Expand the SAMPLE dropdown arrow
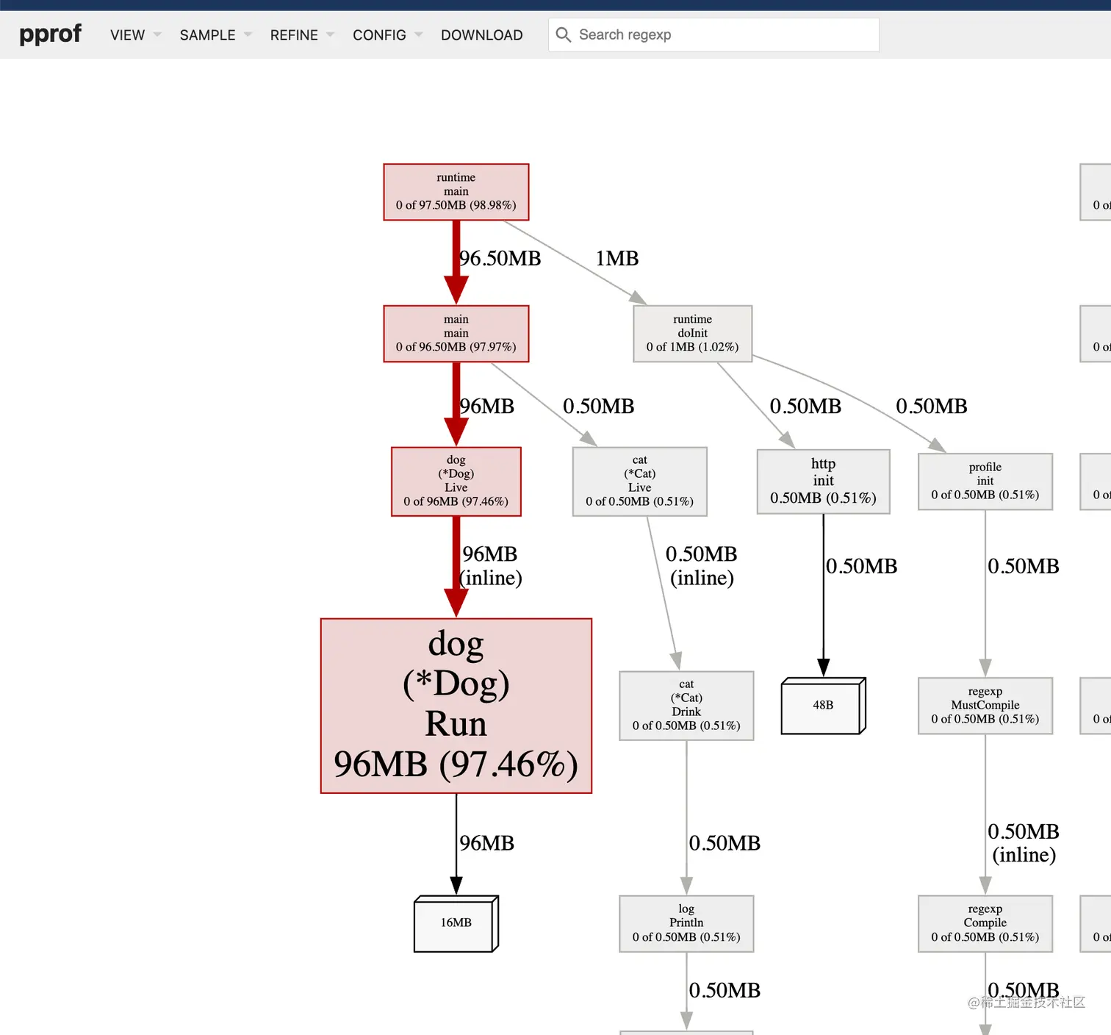 point(248,35)
